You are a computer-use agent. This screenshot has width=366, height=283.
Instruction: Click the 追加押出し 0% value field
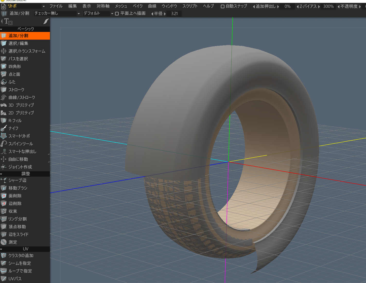pos(287,6)
